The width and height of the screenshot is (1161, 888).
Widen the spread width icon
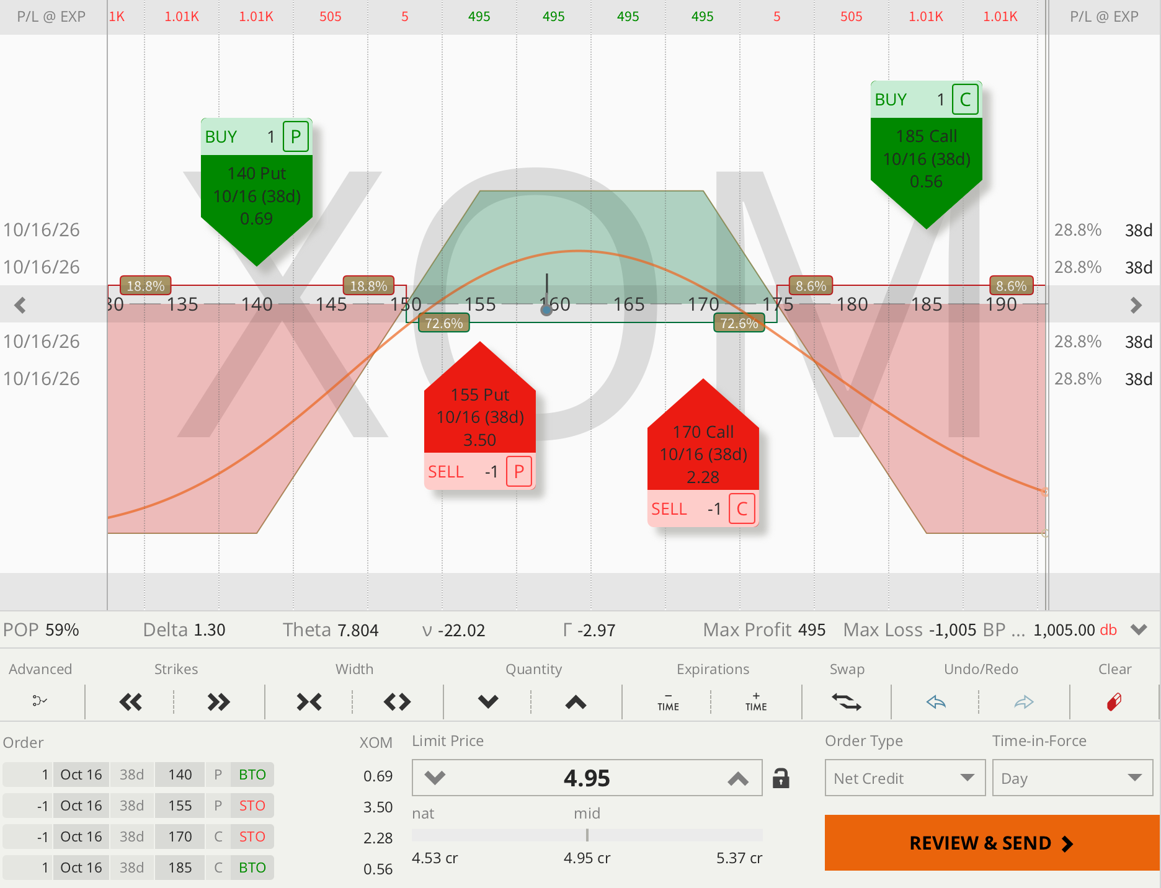397,702
